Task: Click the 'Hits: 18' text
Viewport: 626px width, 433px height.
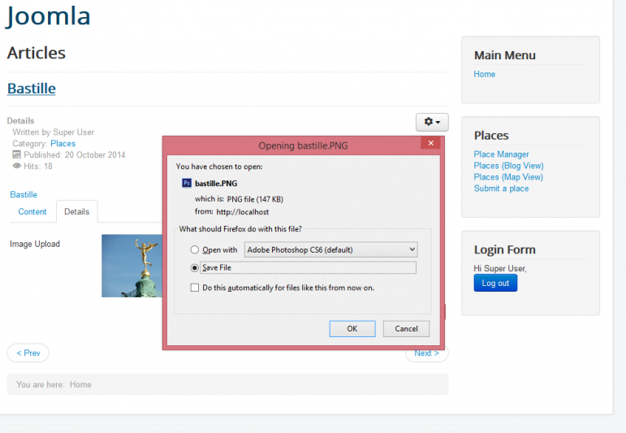Action: tap(38, 167)
